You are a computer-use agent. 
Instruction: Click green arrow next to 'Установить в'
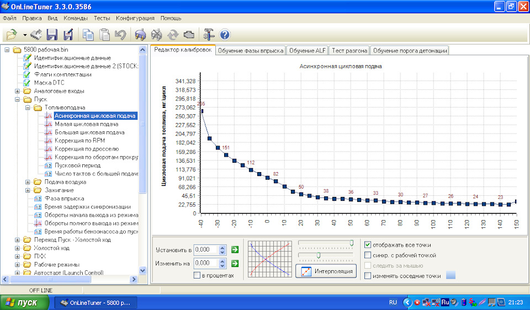click(x=235, y=250)
